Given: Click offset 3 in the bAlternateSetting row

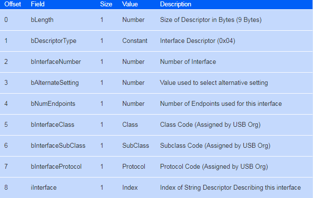Looking at the screenshot, I should pos(6,83).
